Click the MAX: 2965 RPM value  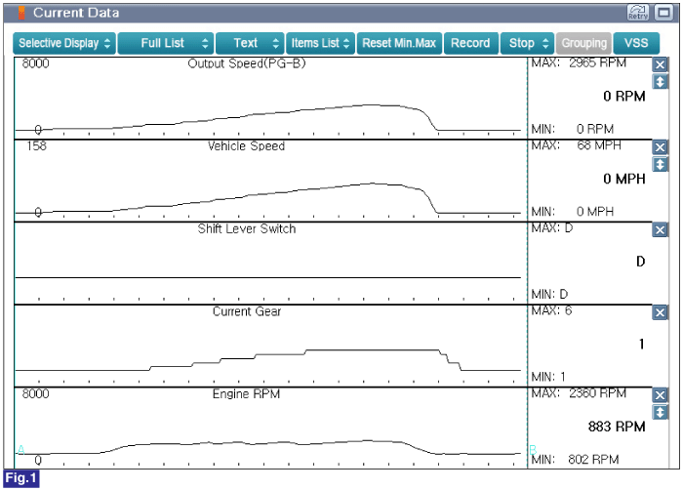coord(579,62)
